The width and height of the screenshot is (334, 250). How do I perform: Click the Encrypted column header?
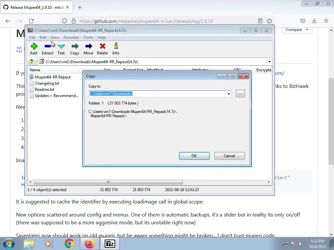(264, 70)
